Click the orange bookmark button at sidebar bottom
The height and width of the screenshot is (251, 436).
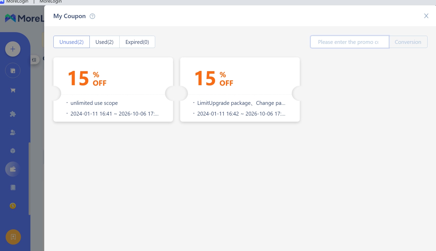click(13, 237)
